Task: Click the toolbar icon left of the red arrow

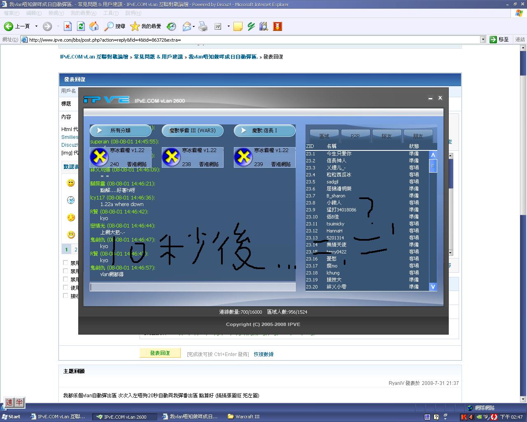Action: (x=264, y=26)
